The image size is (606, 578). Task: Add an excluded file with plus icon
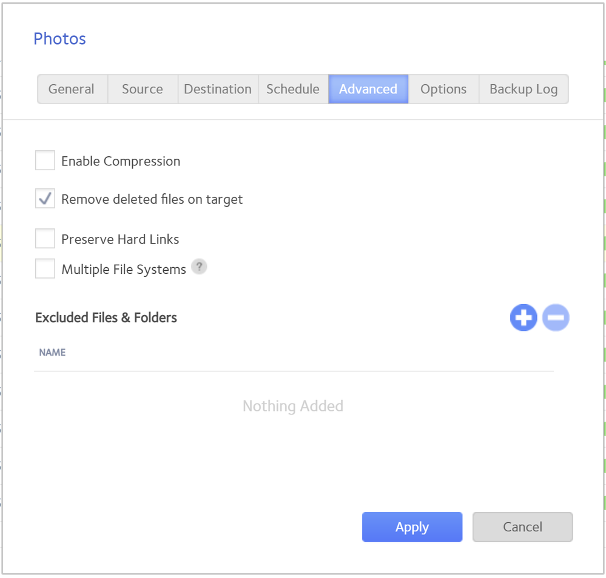coord(524,318)
